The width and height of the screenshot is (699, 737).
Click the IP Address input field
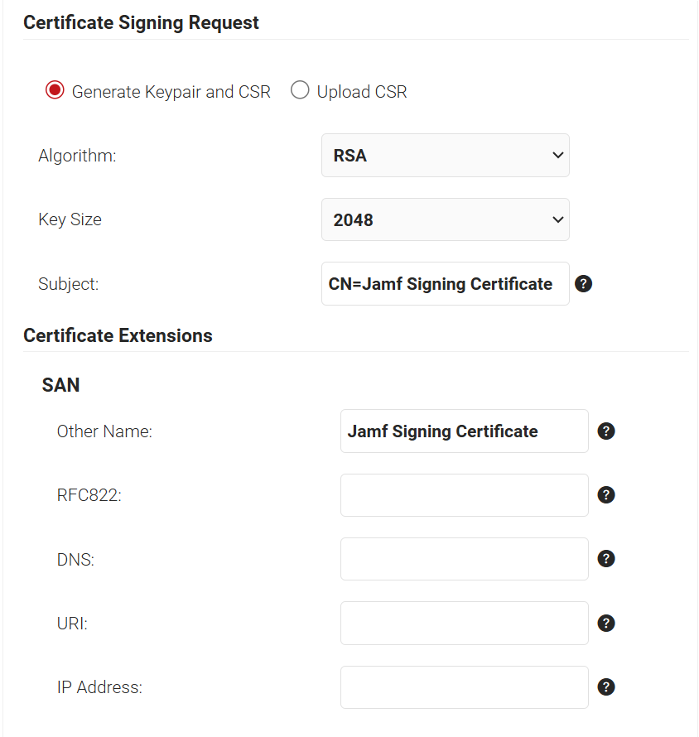464,687
